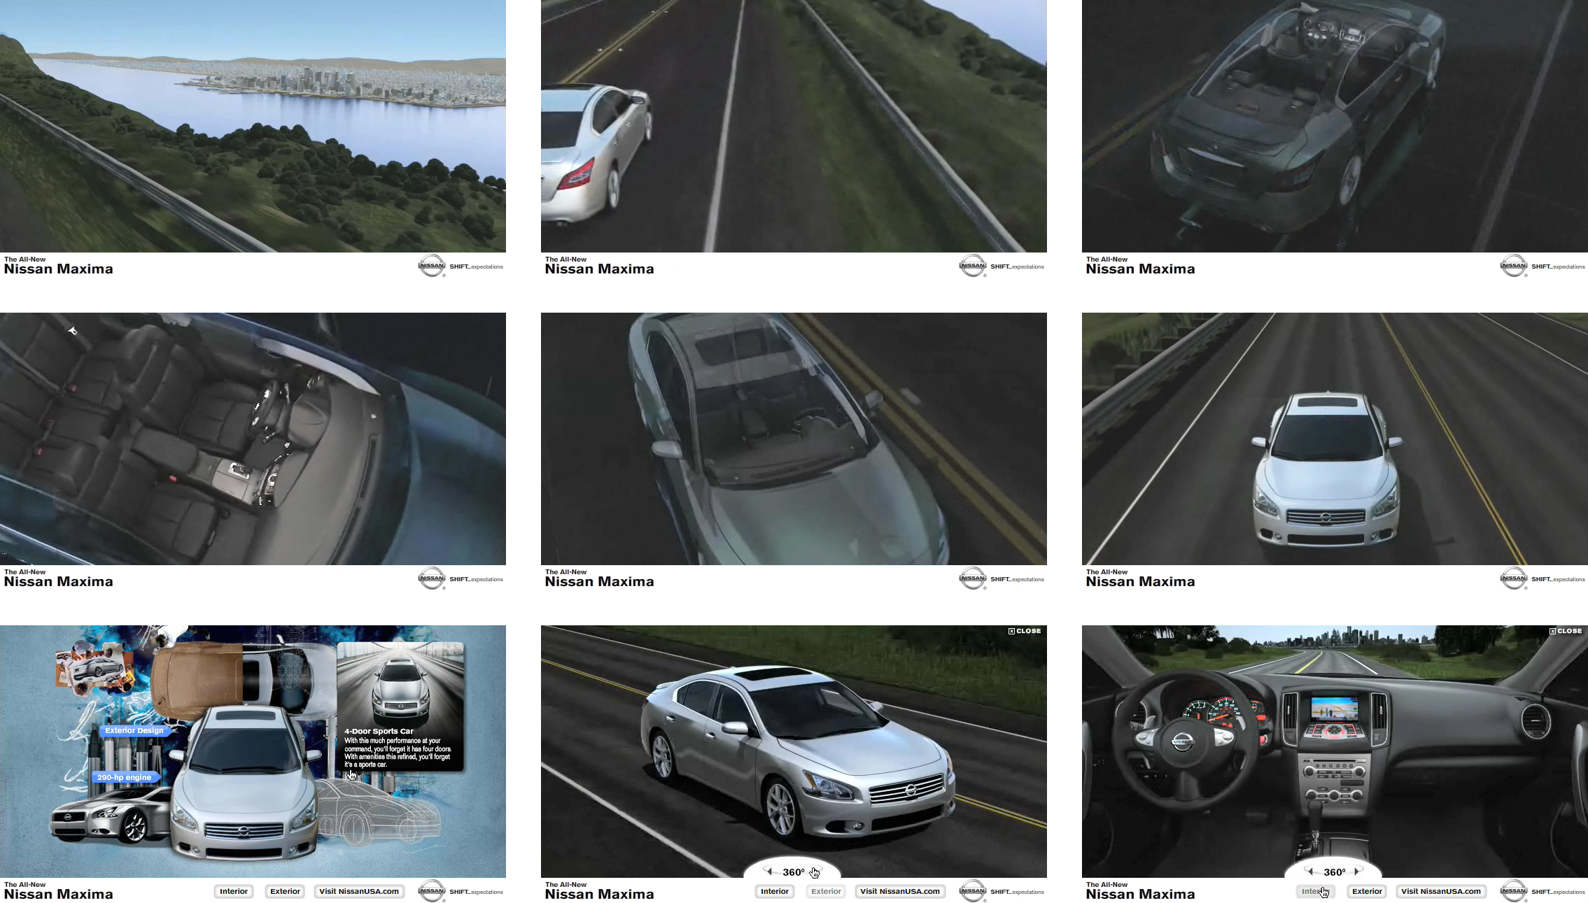Click Nissan logo under the dashboard view
This screenshot has height=903, width=1588.
(x=1514, y=891)
